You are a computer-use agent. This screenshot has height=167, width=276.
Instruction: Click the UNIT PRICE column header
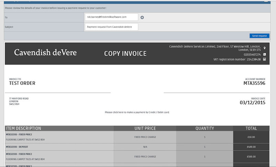(145, 128)
